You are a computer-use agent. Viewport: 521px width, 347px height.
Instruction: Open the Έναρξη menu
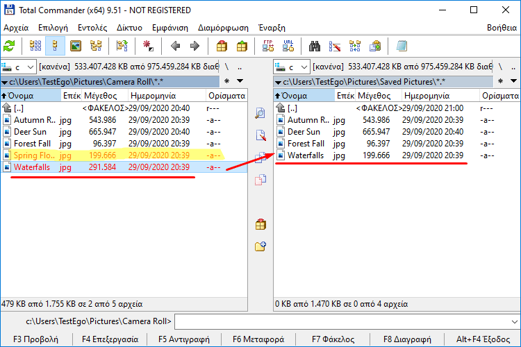(x=272, y=28)
